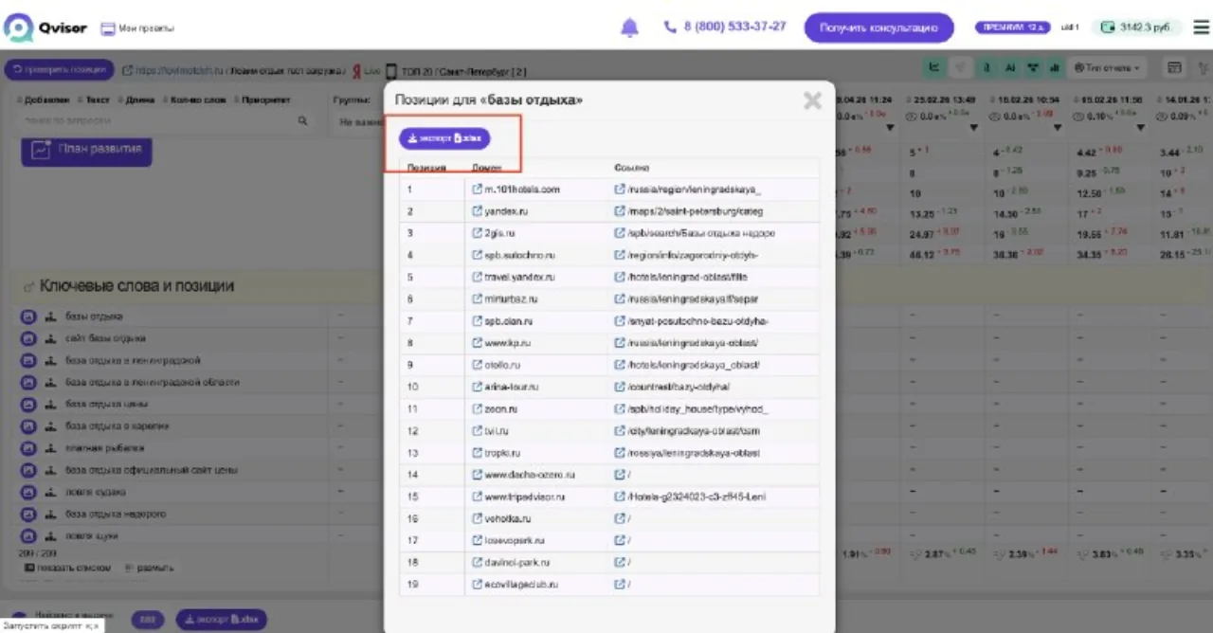
Task: Click hierarchy icon for ловля щуки
Action: click(x=51, y=536)
